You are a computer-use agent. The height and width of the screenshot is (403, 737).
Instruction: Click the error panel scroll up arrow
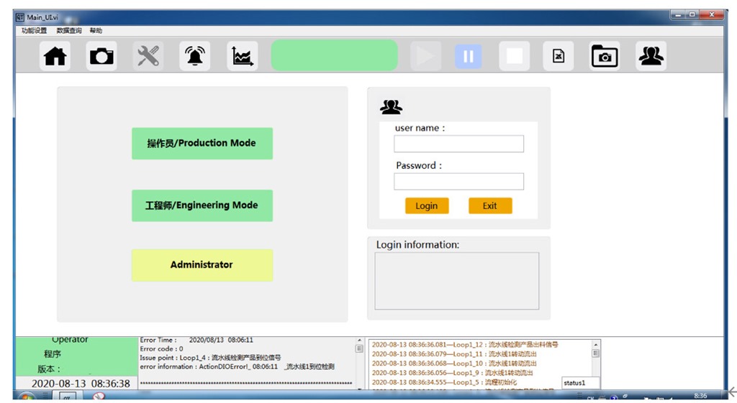point(360,341)
